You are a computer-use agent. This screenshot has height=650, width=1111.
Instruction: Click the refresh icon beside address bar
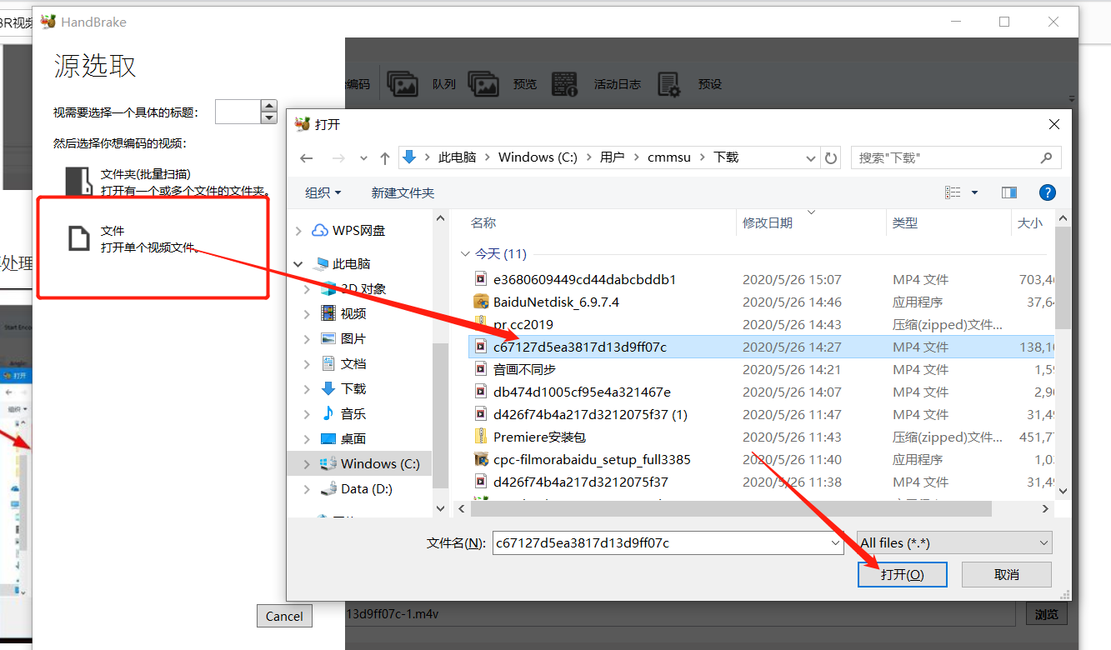coord(830,157)
